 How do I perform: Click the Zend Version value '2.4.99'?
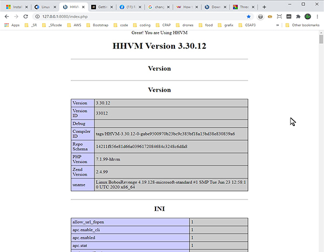click(x=102, y=172)
